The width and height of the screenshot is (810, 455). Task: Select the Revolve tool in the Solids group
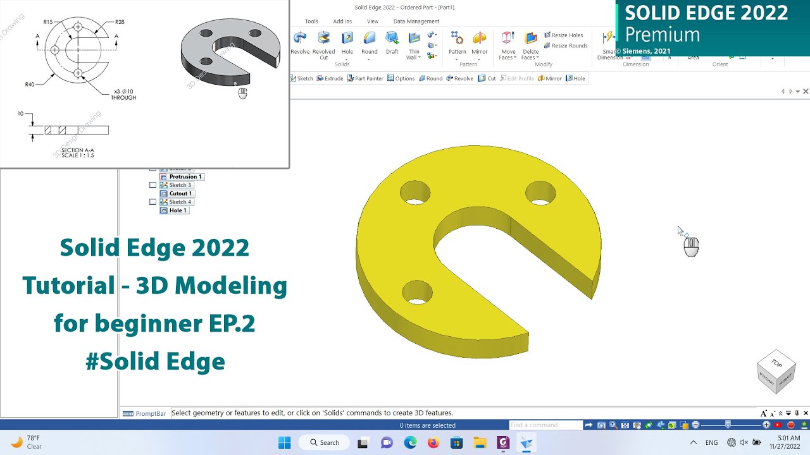(x=300, y=43)
